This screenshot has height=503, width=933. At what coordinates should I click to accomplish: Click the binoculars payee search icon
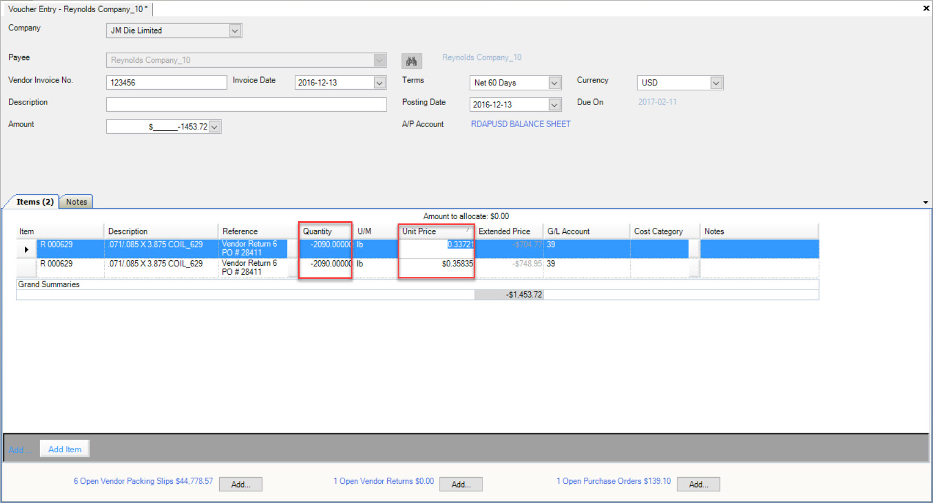411,61
